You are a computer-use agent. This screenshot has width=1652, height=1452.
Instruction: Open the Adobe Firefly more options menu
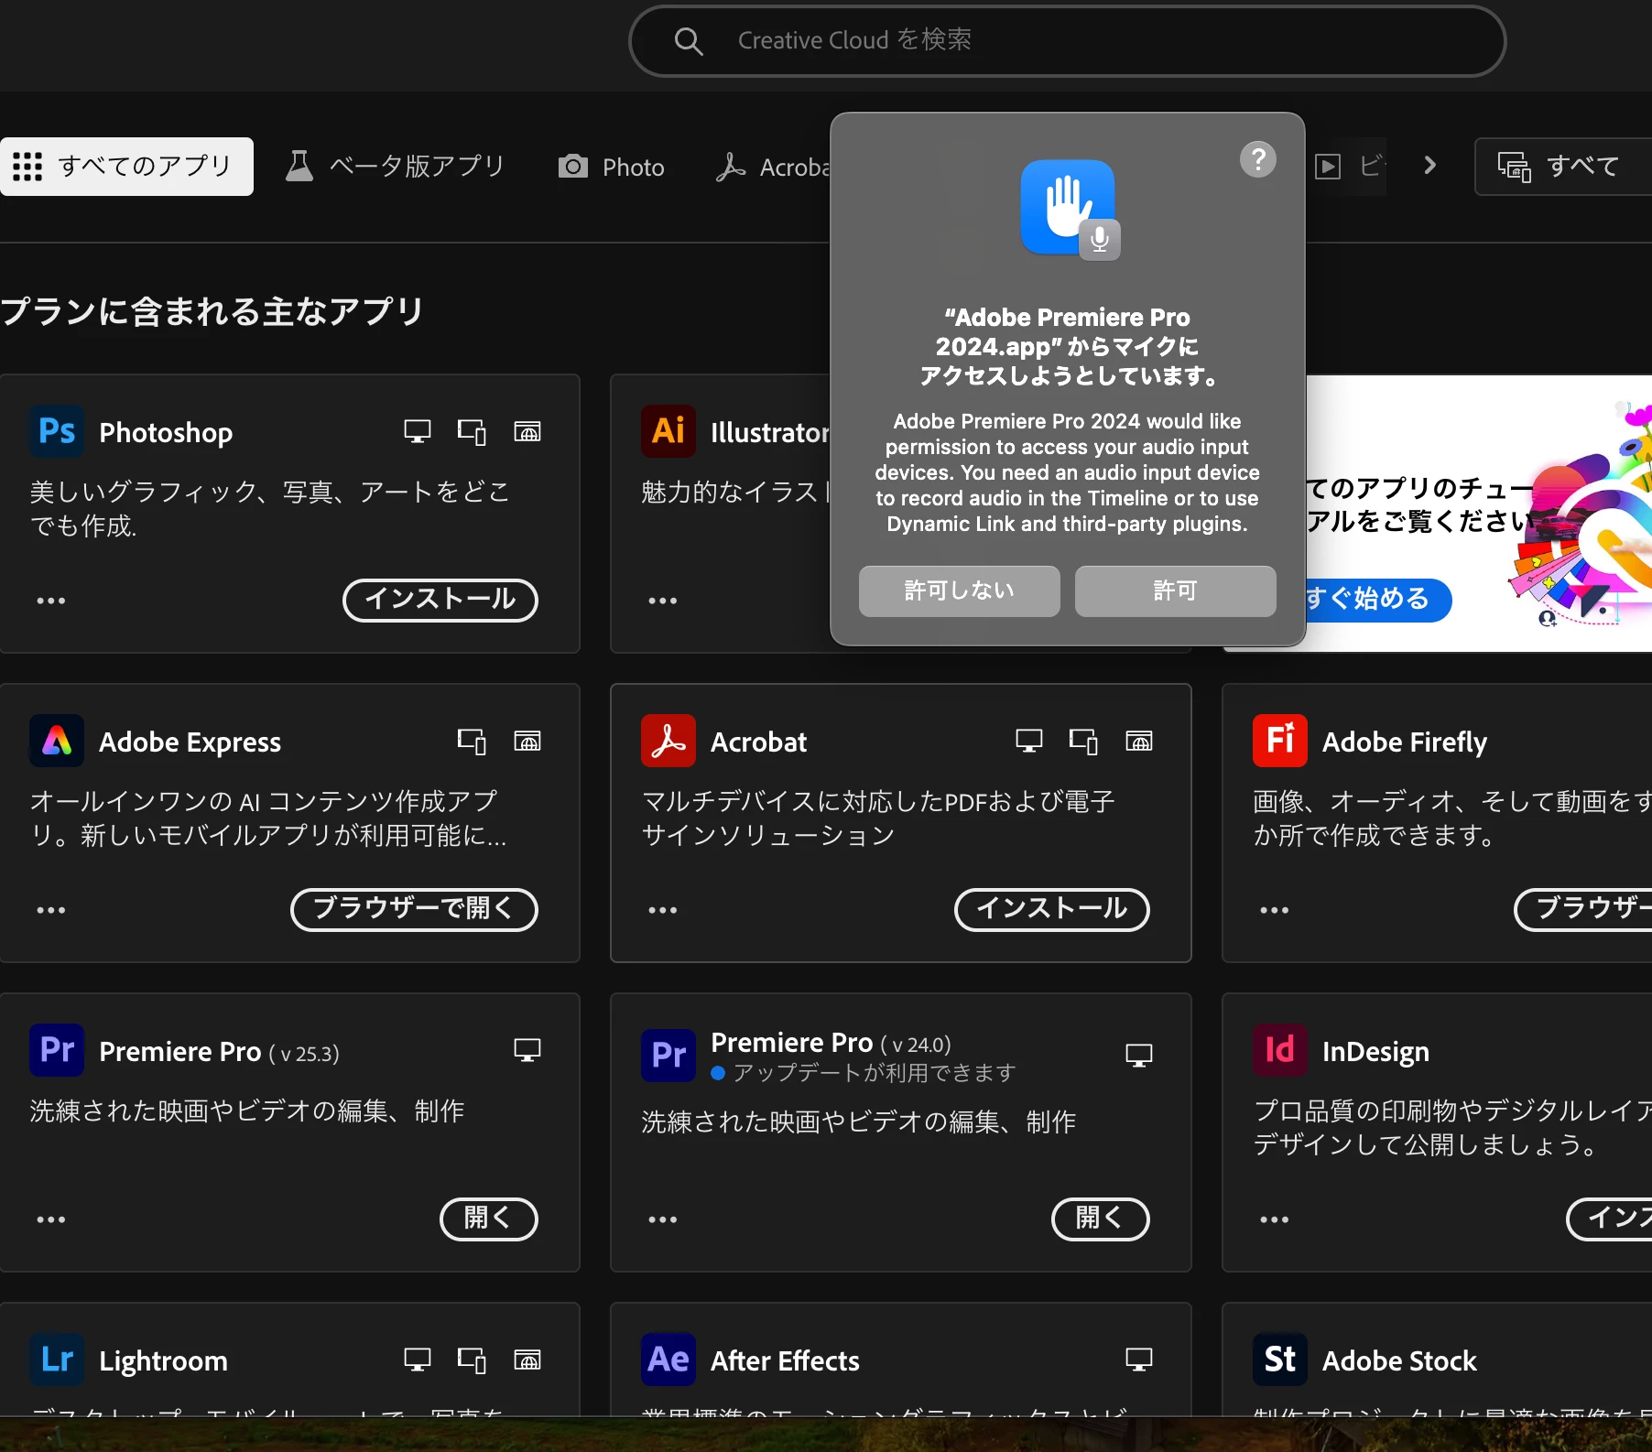(x=1275, y=910)
